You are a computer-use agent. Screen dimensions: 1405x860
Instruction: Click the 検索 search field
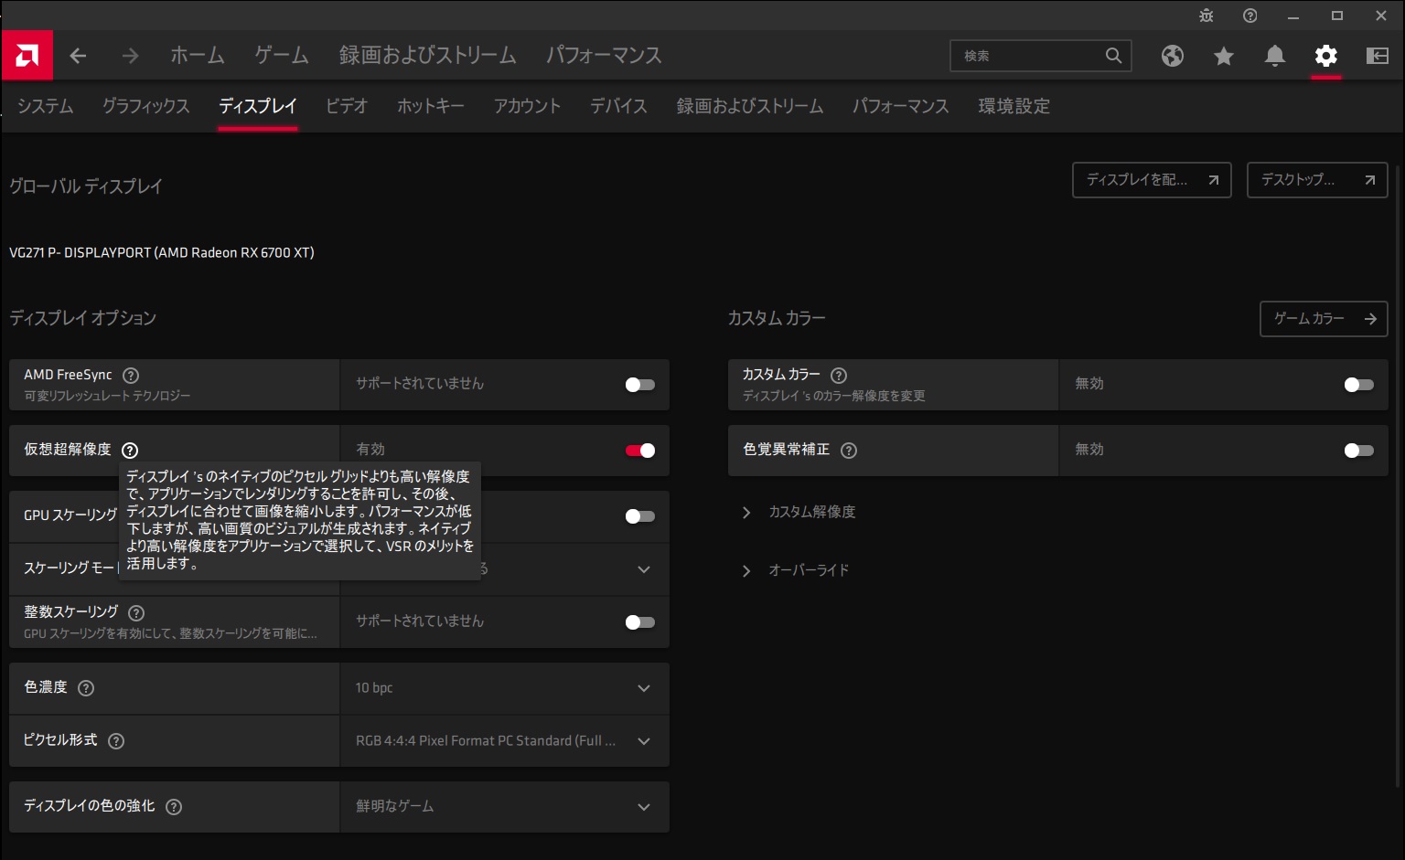(1029, 56)
